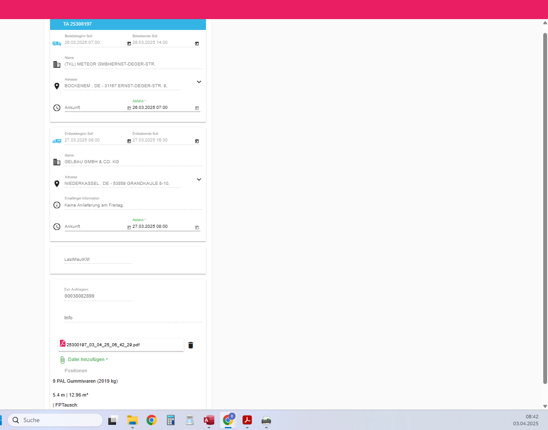Open the scanner app on the taskbar
Image resolution: width=548 pixels, height=430 pixels.
click(x=190, y=420)
